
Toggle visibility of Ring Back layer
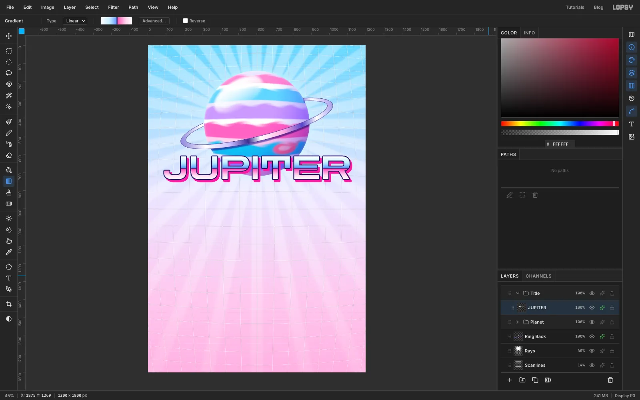[x=592, y=336]
